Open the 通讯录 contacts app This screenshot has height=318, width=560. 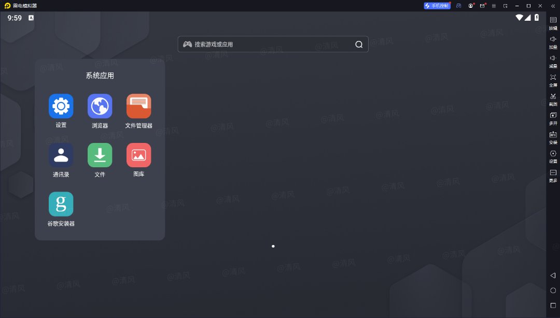click(61, 155)
